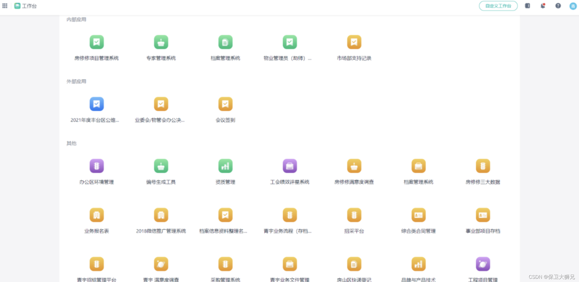
Task: Open 会议签到 app icon
Action: [225, 104]
